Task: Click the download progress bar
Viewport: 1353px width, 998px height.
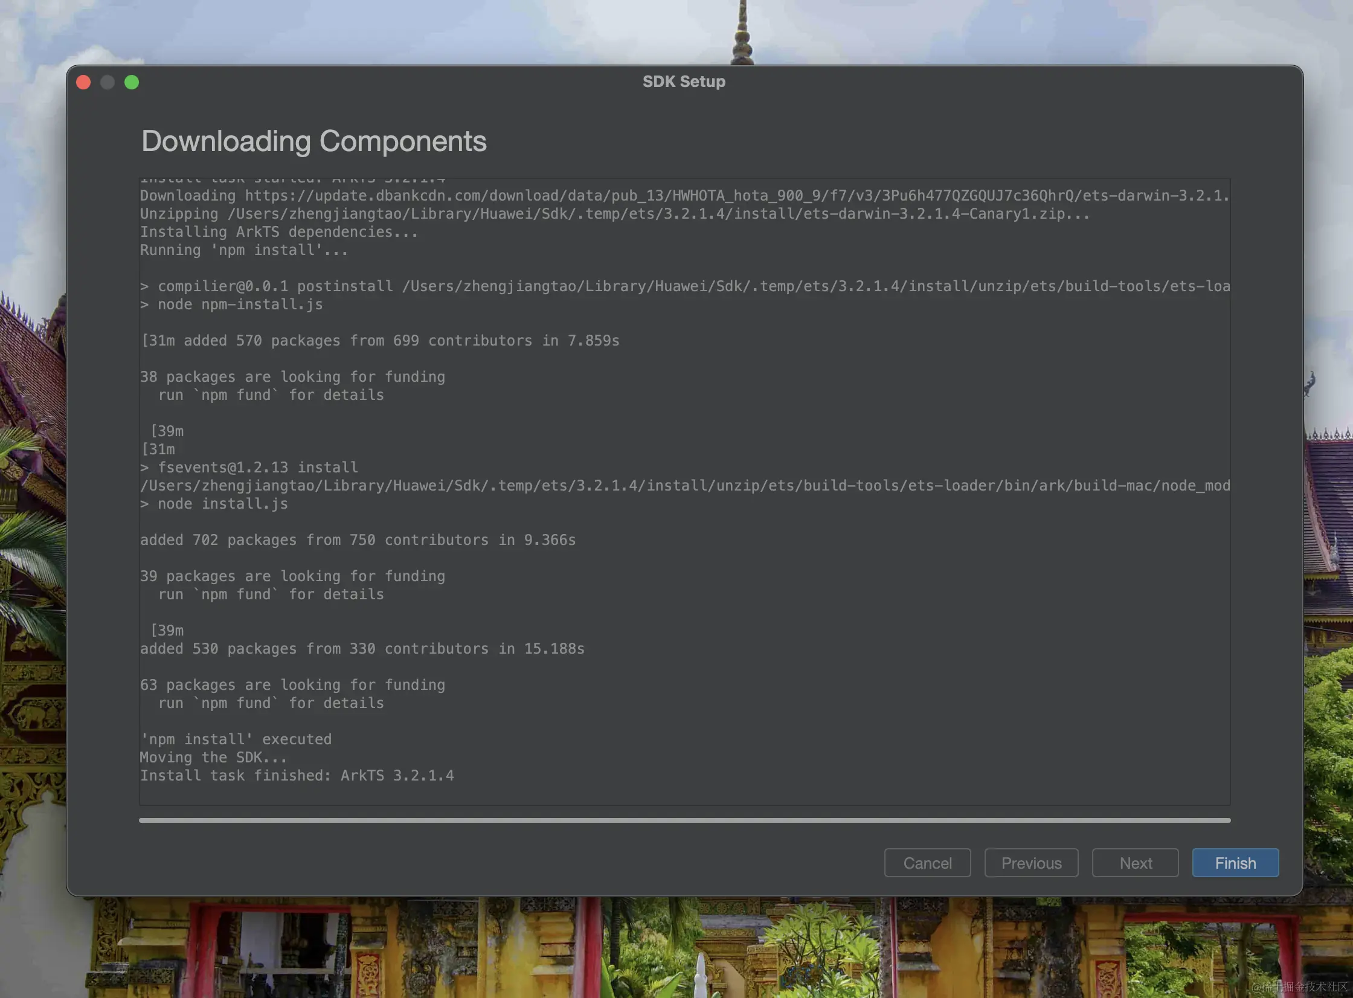Action: click(x=684, y=820)
